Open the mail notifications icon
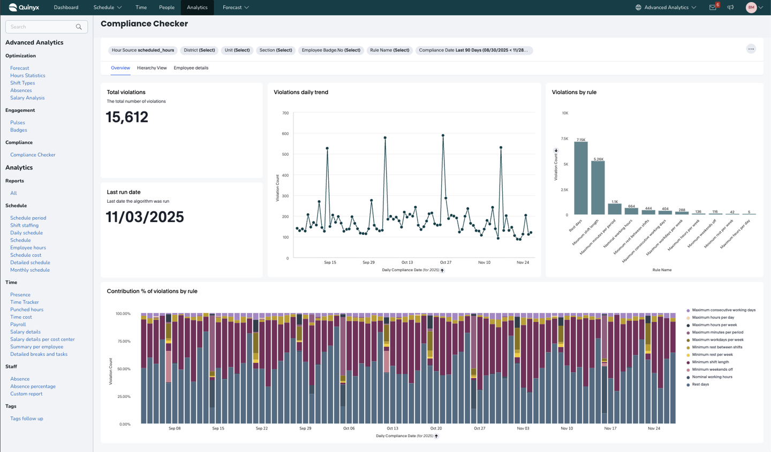Screen dimensions: 771x452 tap(713, 7)
